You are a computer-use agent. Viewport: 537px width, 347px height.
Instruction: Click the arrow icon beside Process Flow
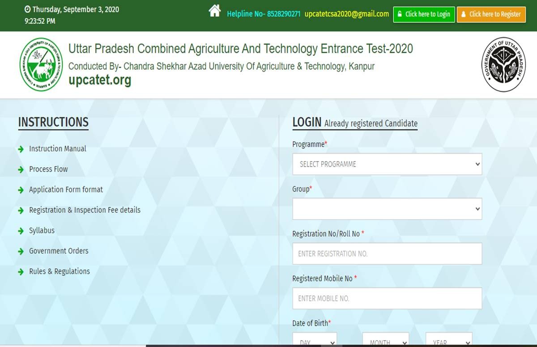coord(21,170)
